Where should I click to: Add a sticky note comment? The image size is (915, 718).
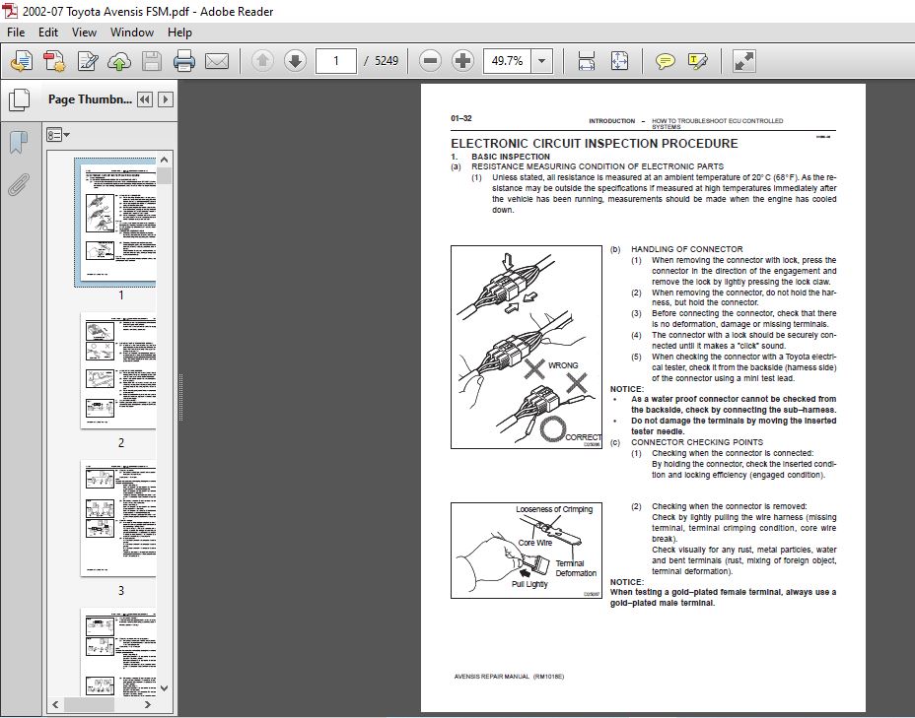(666, 61)
